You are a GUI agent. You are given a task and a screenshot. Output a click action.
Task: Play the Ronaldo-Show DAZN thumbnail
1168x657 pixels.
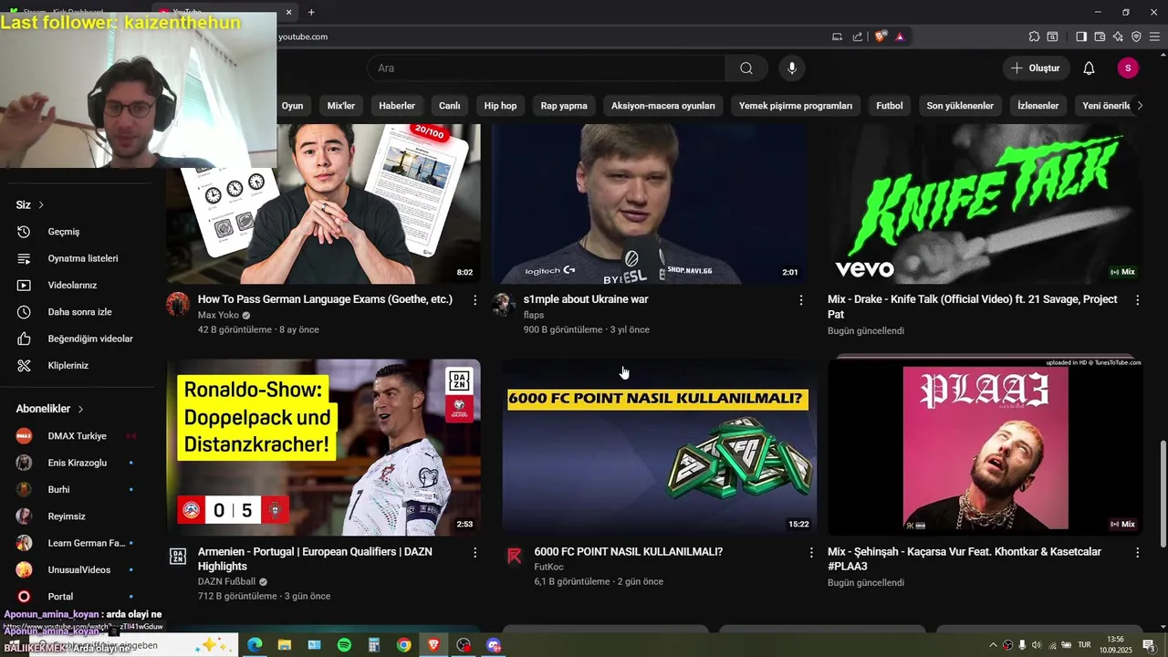click(324, 447)
